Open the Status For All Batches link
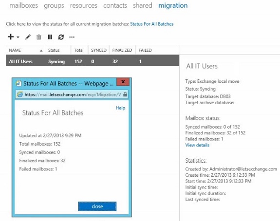Image resolution: width=280 pixels, height=221 pixels. pos(152,24)
